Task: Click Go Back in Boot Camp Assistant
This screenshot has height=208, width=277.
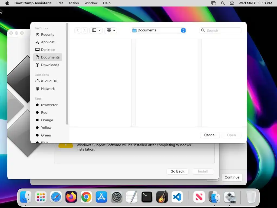Action: [177, 171]
